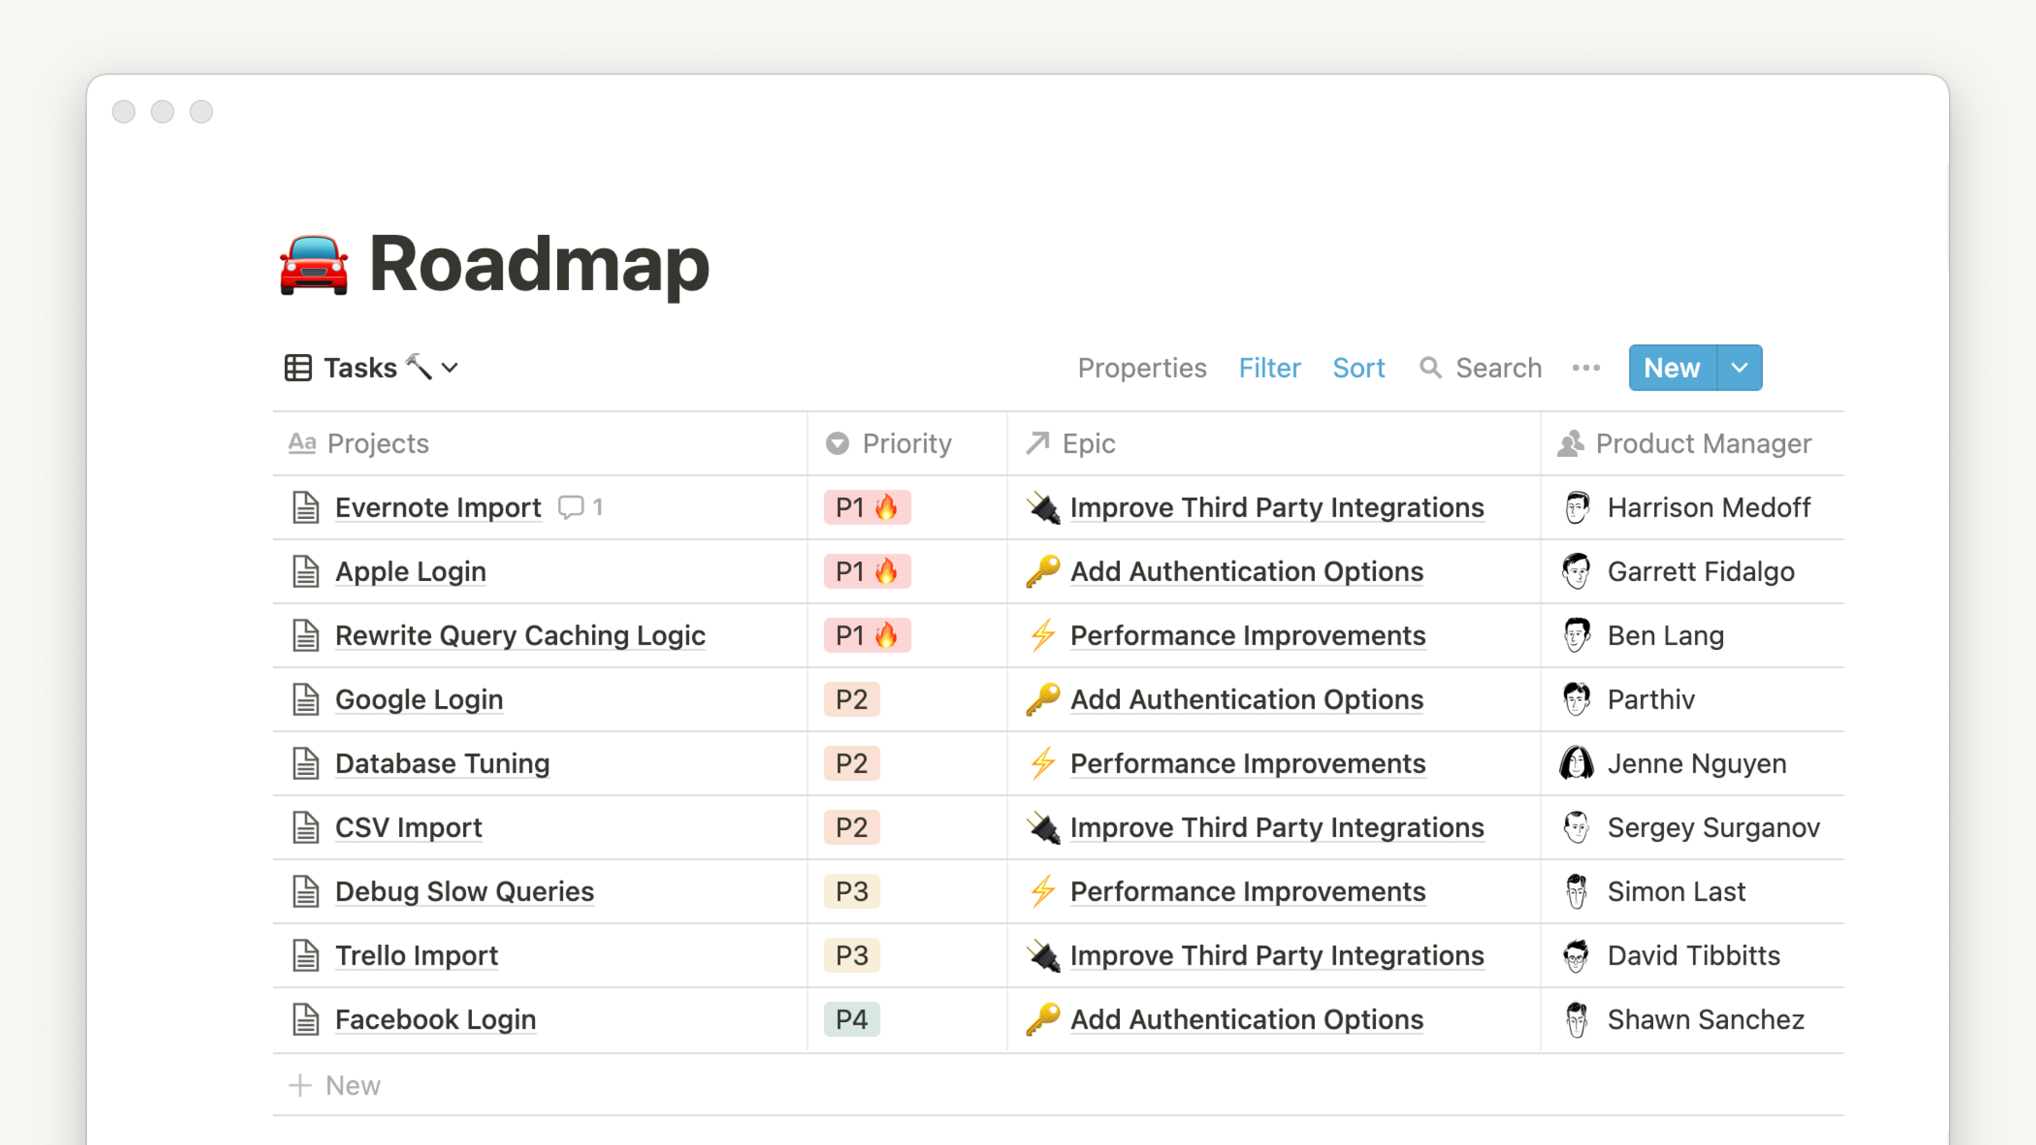Click the P1 priority tag for Rewrite Query Caching Logic
This screenshot has height=1145, width=2036.
866,636
